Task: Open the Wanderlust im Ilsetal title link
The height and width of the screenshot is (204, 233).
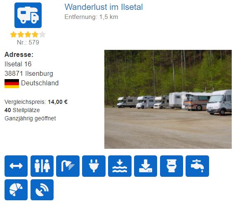Action: (x=104, y=7)
